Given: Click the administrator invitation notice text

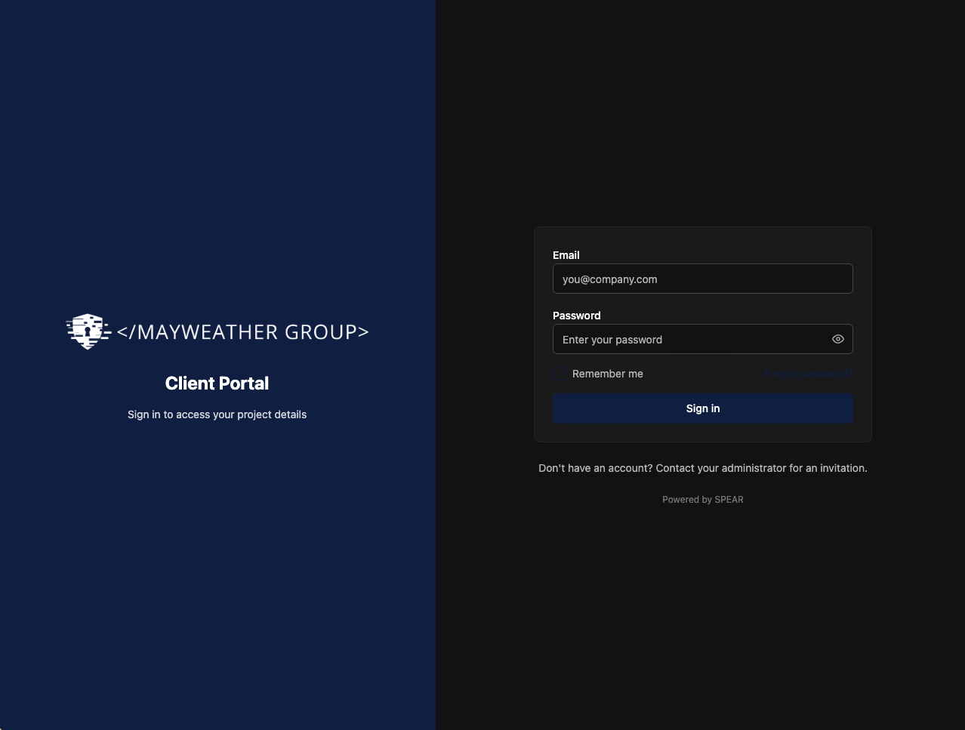Looking at the screenshot, I should [702, 468].
